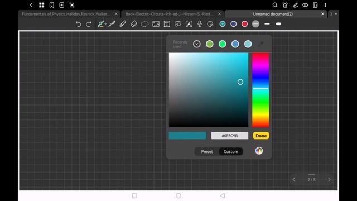357x201 pixels.
Task: Open the shirt theme icon
Action: pos(285,5)
